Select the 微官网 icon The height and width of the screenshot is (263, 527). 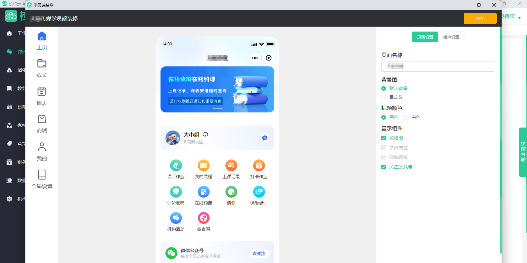[x=203, y=218]
